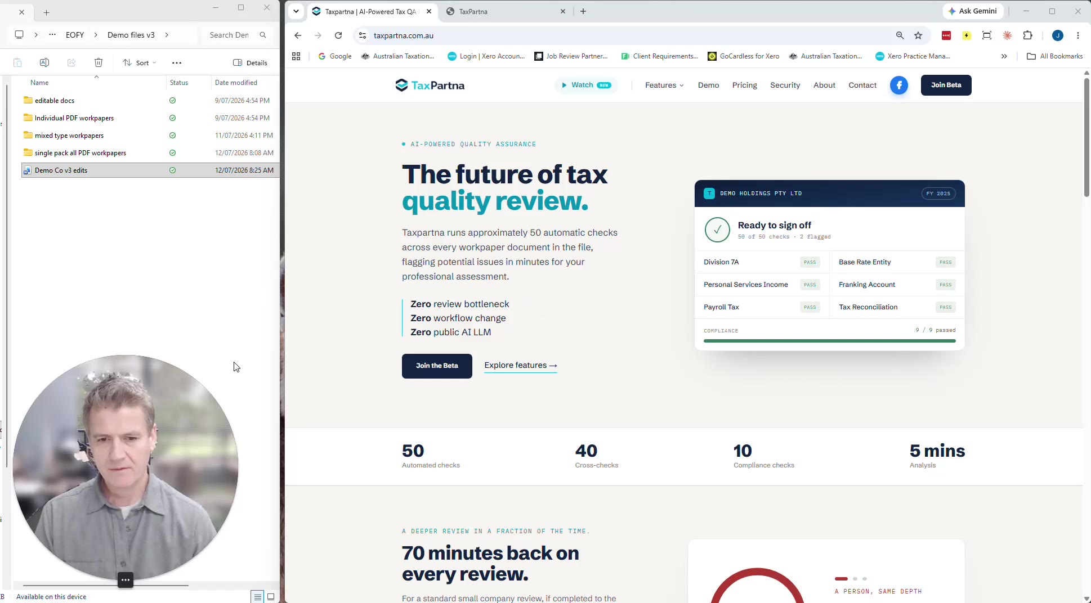Click the web page vertical scrollbar thumb
The image size is (1091, 603).
point(1086,137)
